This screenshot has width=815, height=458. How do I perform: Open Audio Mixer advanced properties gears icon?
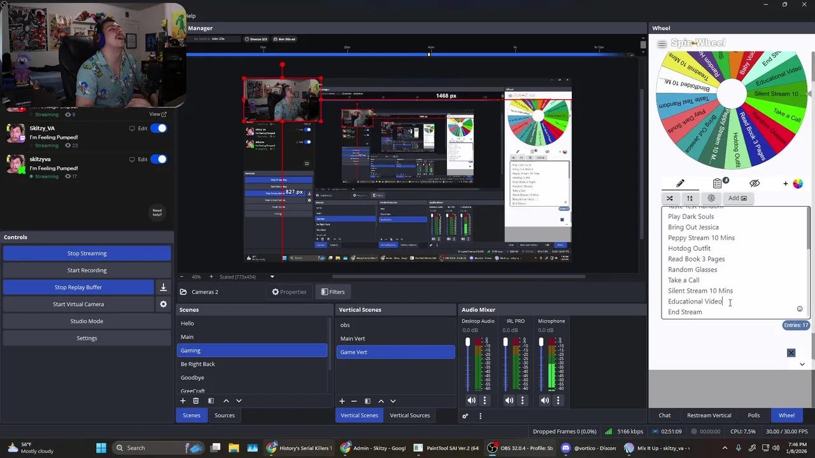pos(465,415)
